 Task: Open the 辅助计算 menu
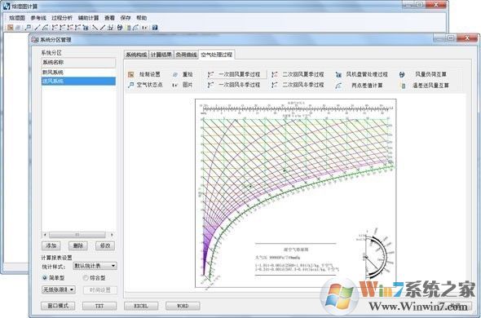point(88,18)
